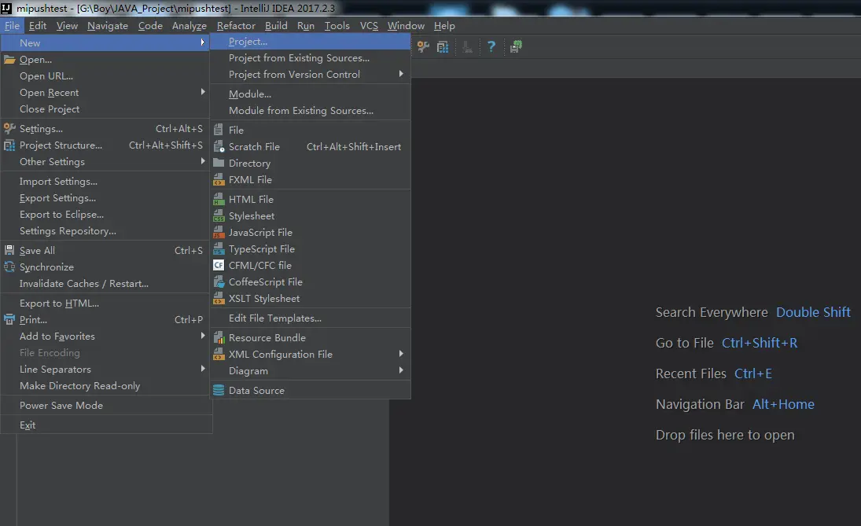Screen dimensions: 861x526
Task: Click Exit in the File menu
Action: [106, 425]
